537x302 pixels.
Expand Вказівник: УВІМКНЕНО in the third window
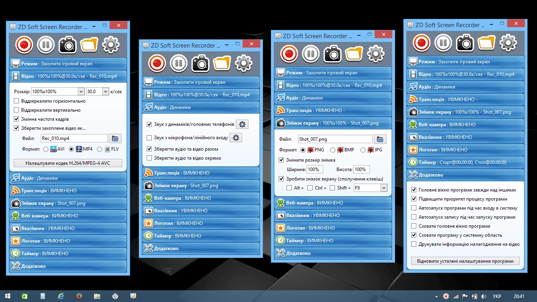(333, 215)
